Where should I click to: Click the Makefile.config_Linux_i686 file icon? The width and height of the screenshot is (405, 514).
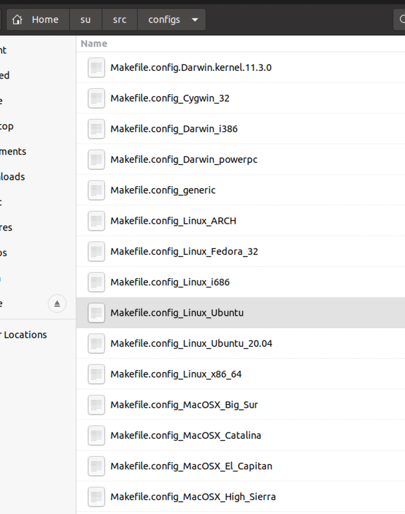pyautogui.click(x=96, y=282)
